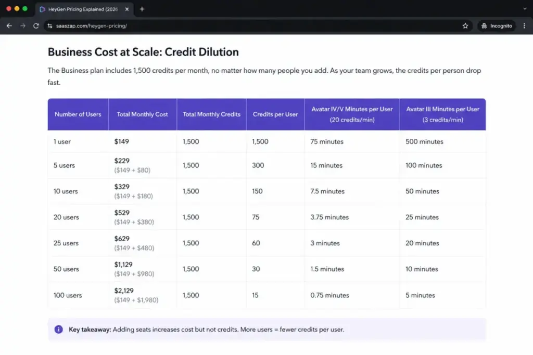533x355 pixels.
Task: Click the Credits per User column header
Action: [275, 114]
